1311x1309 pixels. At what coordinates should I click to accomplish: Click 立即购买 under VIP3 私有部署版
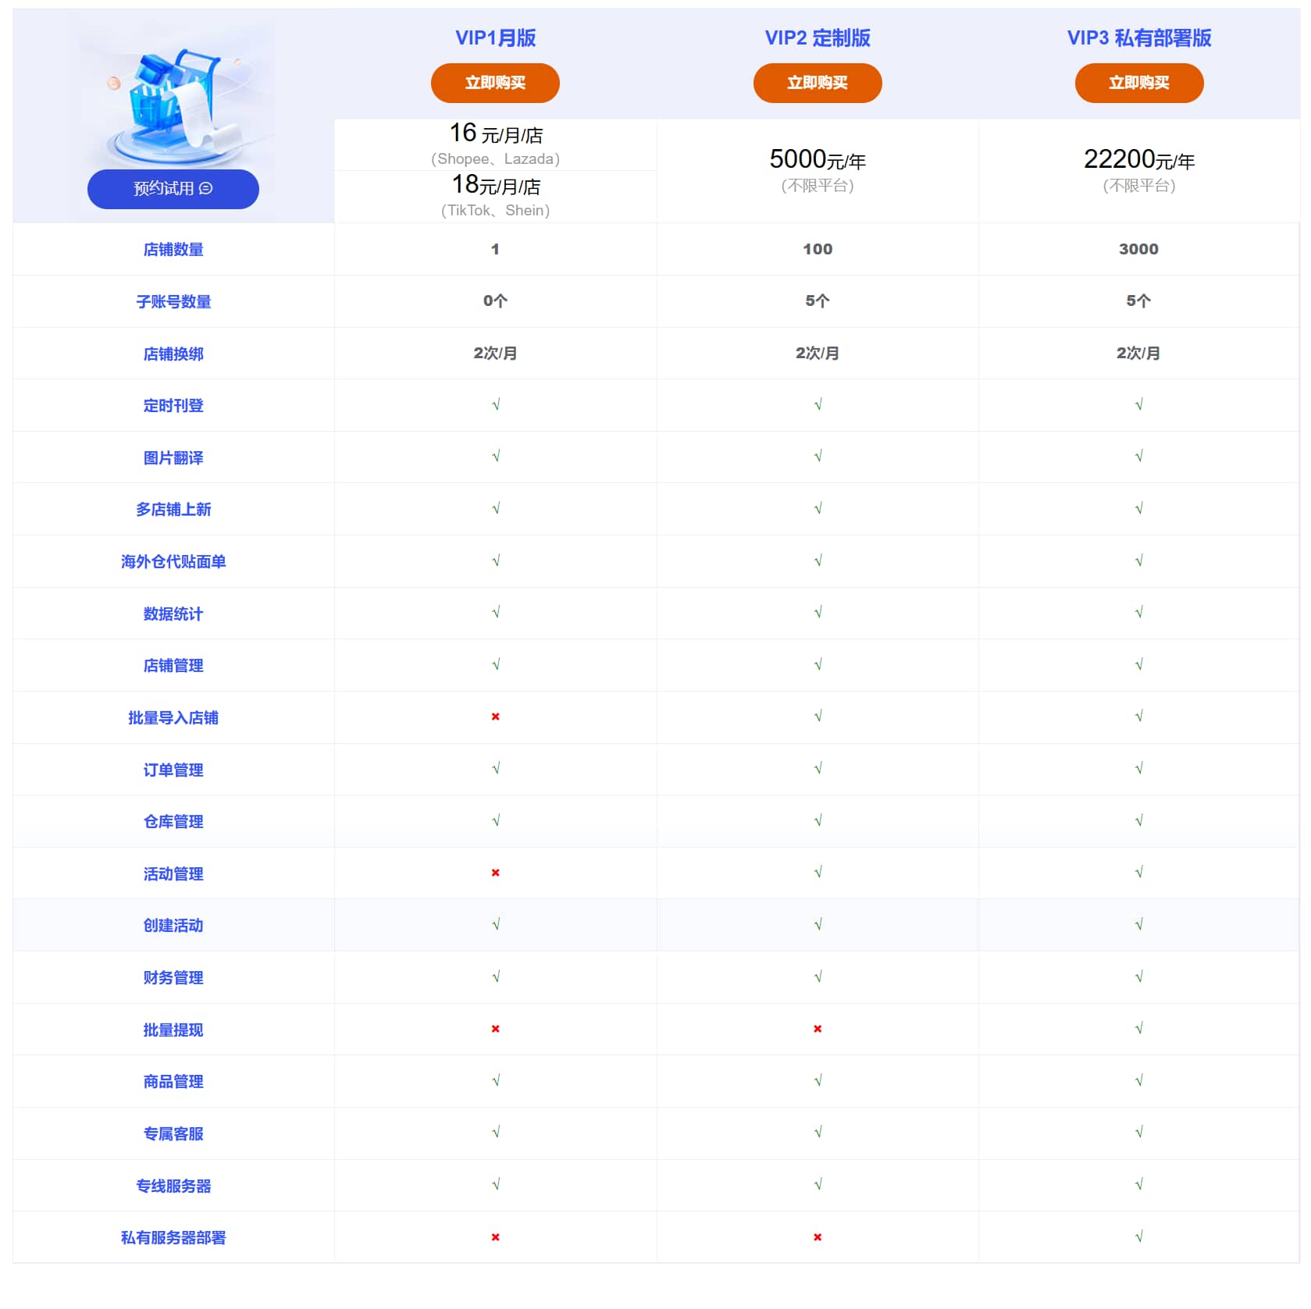1139,82
